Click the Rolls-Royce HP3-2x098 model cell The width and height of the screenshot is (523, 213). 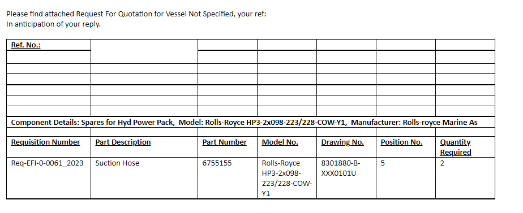[287, 178]
